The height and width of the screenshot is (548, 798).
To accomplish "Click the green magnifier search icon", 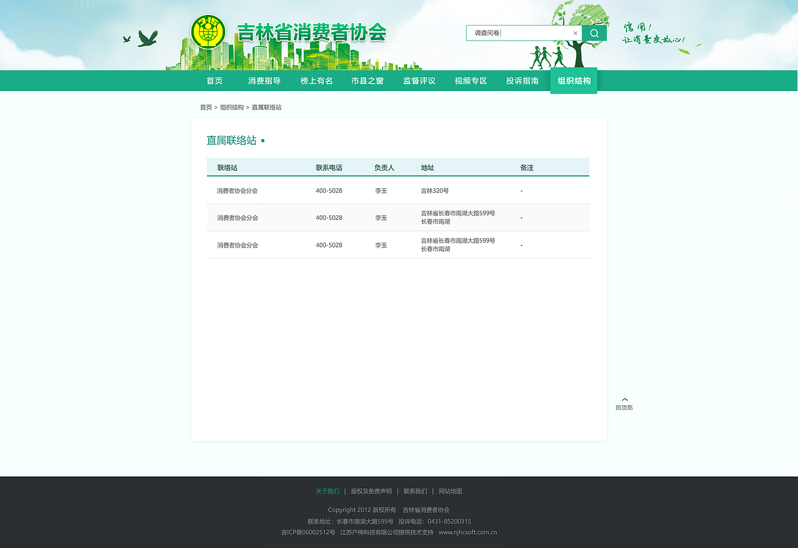I will click(594, 32).
